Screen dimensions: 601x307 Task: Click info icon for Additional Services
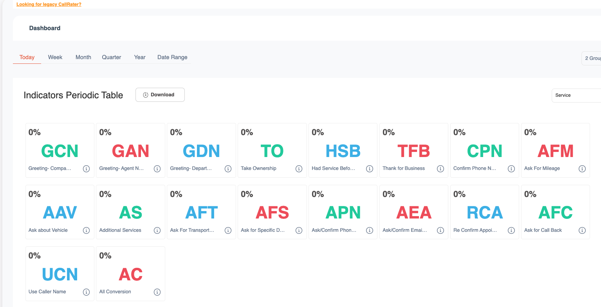click(x=157, y=231)
